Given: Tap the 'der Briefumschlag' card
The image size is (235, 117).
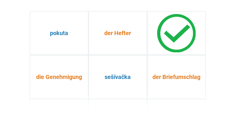Looking at the screenshot, I should [177, 77].
